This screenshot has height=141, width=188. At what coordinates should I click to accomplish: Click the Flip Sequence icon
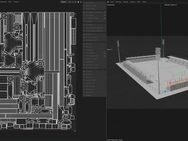(x=84, y=86)
